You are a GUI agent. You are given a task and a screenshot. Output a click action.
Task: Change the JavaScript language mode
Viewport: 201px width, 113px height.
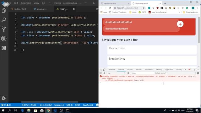pyautogui.click(x=88, y=105)
